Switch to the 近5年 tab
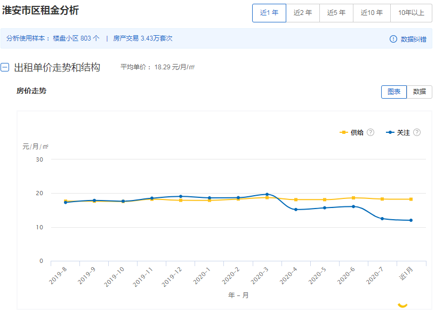Image resolution: width=435 pixels, height=312 pixels. tap(336, 13)
